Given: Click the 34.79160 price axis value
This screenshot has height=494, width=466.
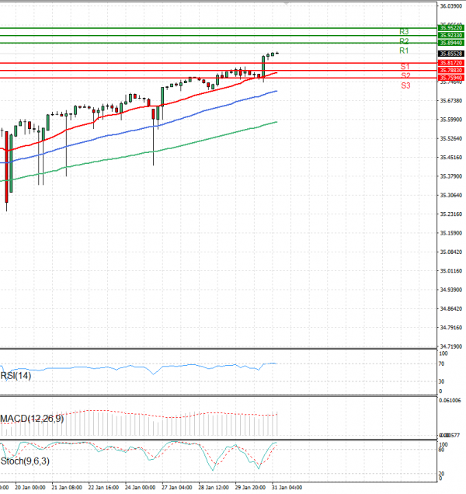Looking at the screenshot, I should pos(451,328).
